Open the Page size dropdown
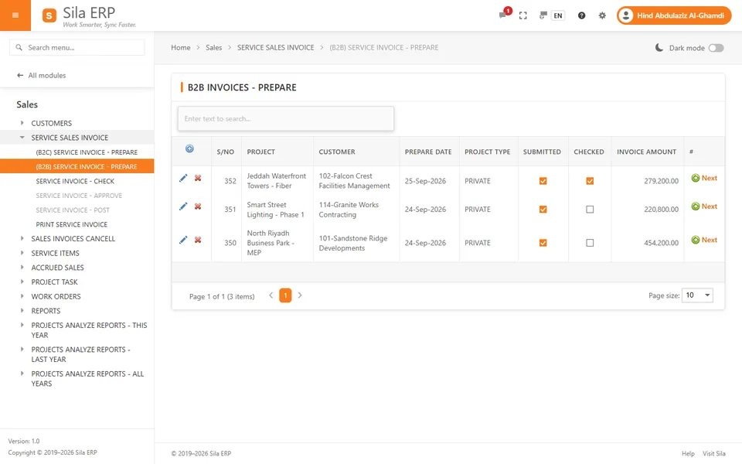Screen dimensions: 742x464 pos(697,295)
